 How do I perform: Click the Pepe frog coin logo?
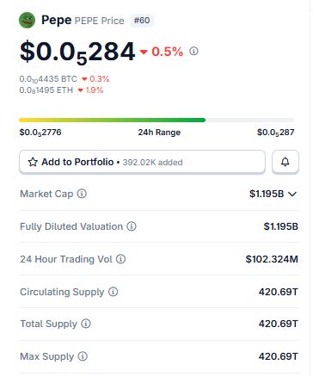coord(27,20)
